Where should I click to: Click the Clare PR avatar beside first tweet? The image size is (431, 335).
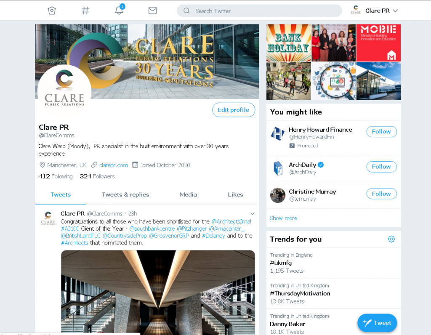tap(48, 218)
